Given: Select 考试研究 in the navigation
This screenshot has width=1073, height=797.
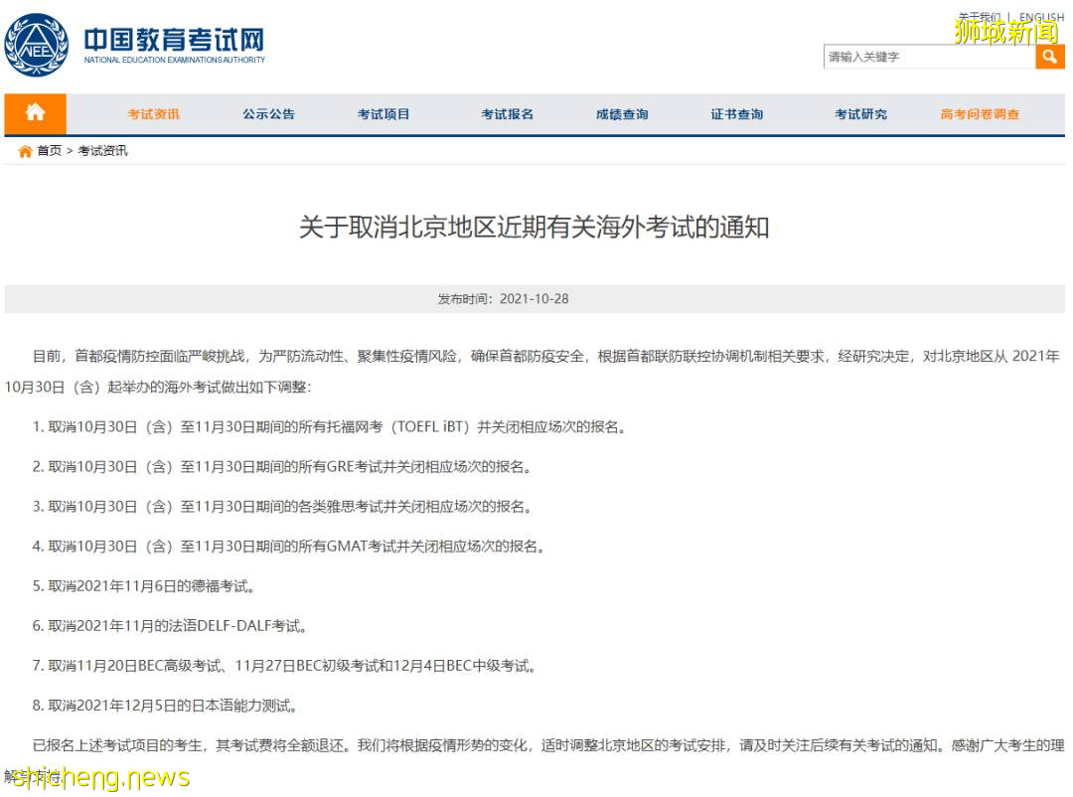Looking at the screenshot, I should 860,113.
